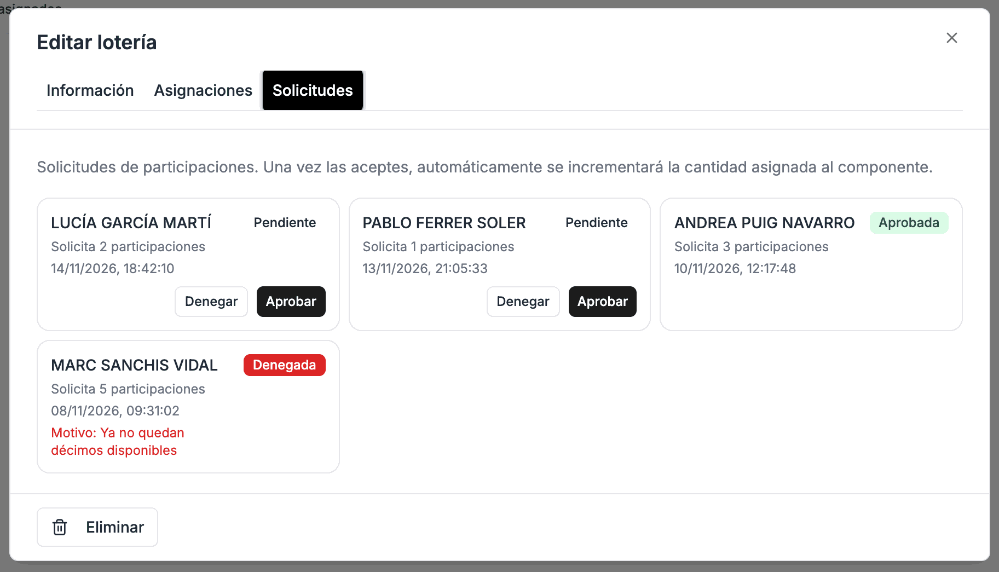Approve Lucía García Martí's request
The height and width of the screenshot is (572, 999).
pos(291,302)
